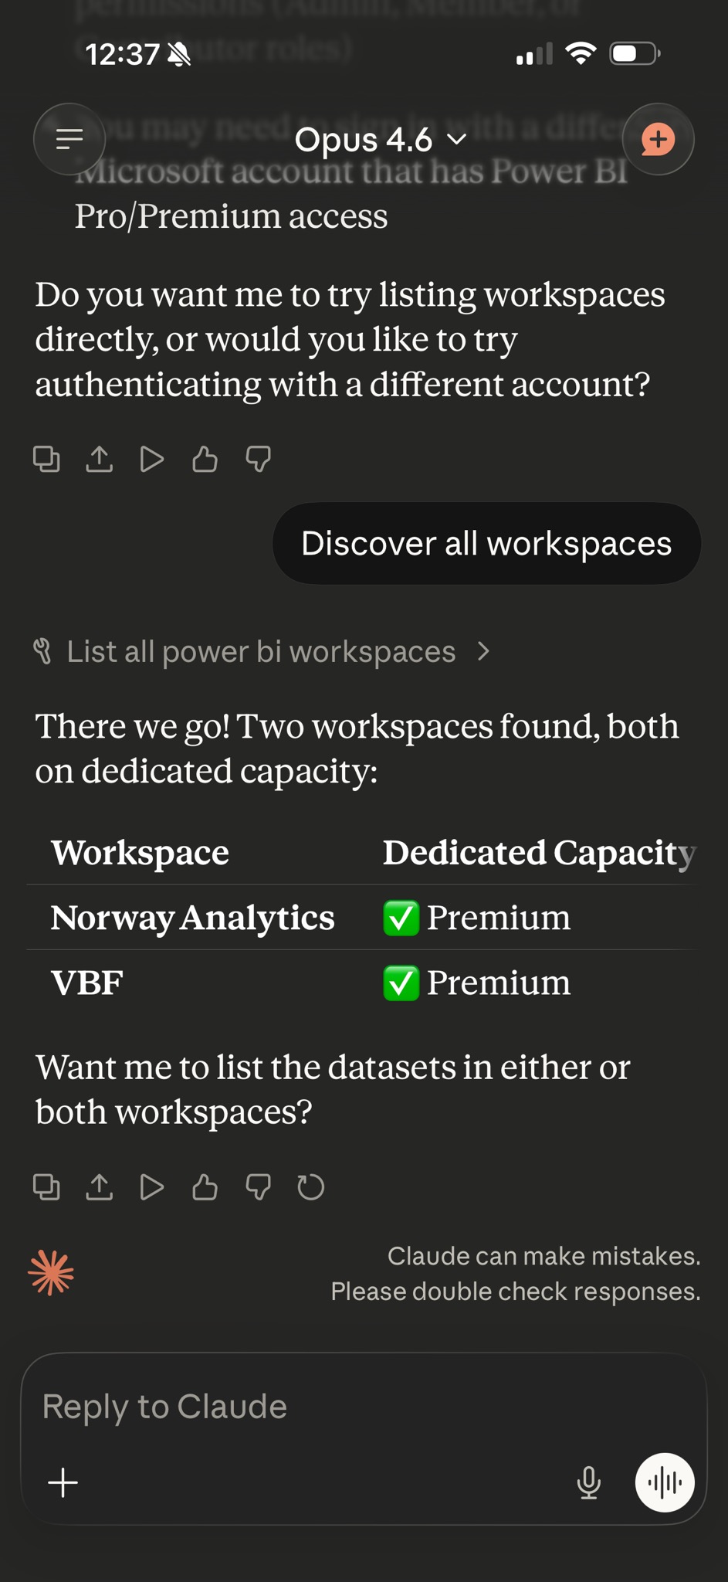
Task: Thumbs up the first response
Action: click(x=205, y=458)
